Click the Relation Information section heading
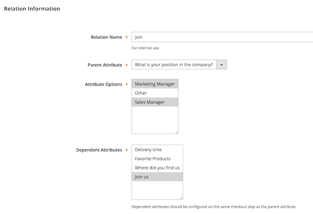Viewport: 313px width, 214px height. [x=32, y=9]
